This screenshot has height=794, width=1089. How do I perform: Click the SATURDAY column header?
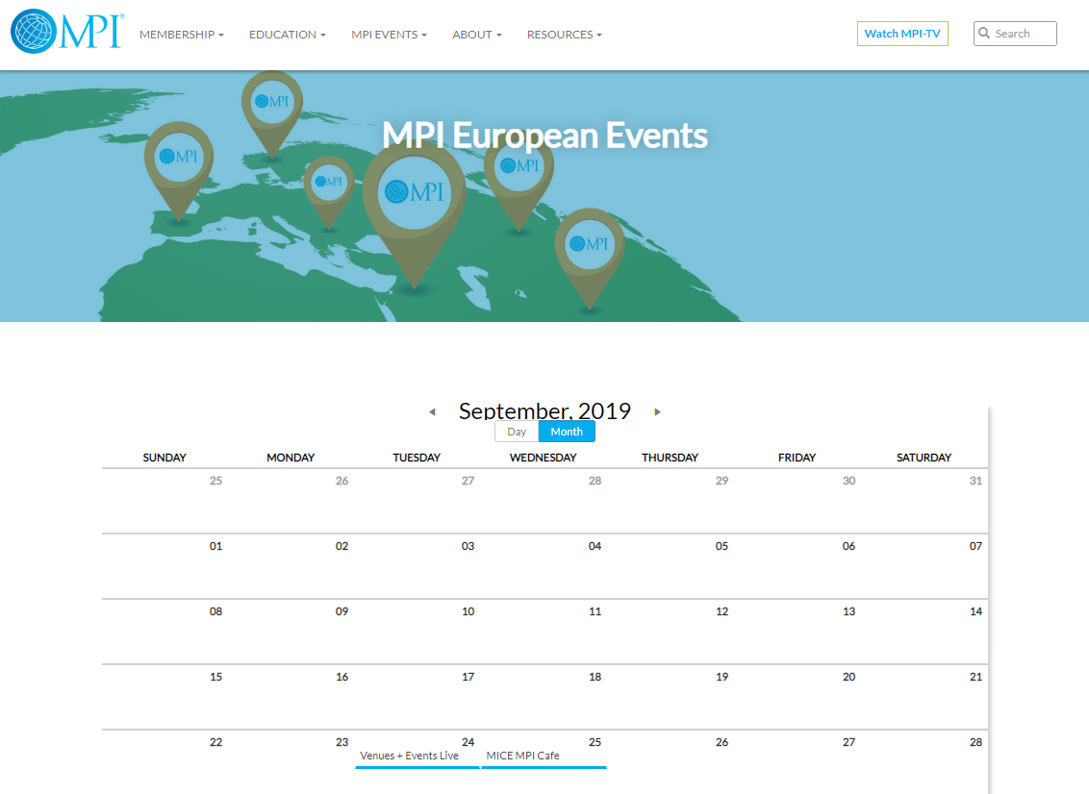click(x=924, y=458)
